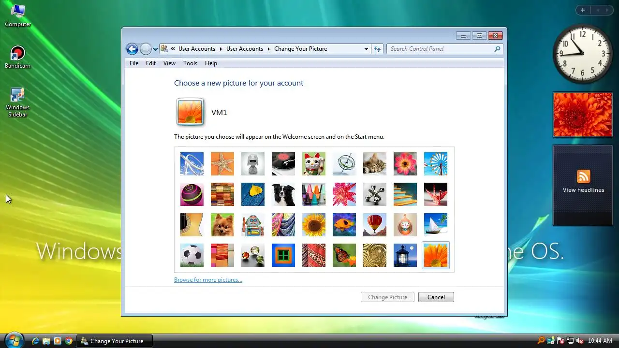Open the Tools menu
Image resolution: width=619 pixels, height=348 pixels.
[x=190, y=63]
